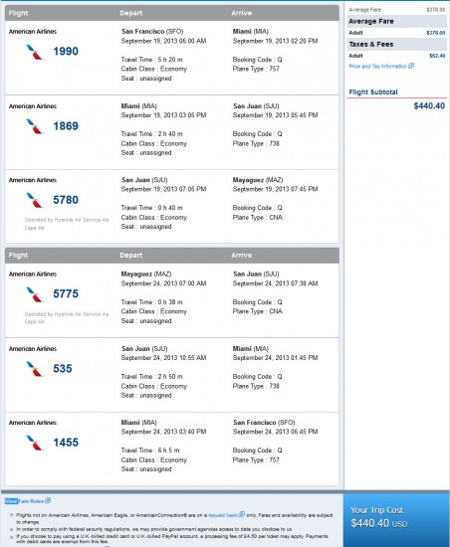Click the popup icon beside View Fare Rules

48,500
